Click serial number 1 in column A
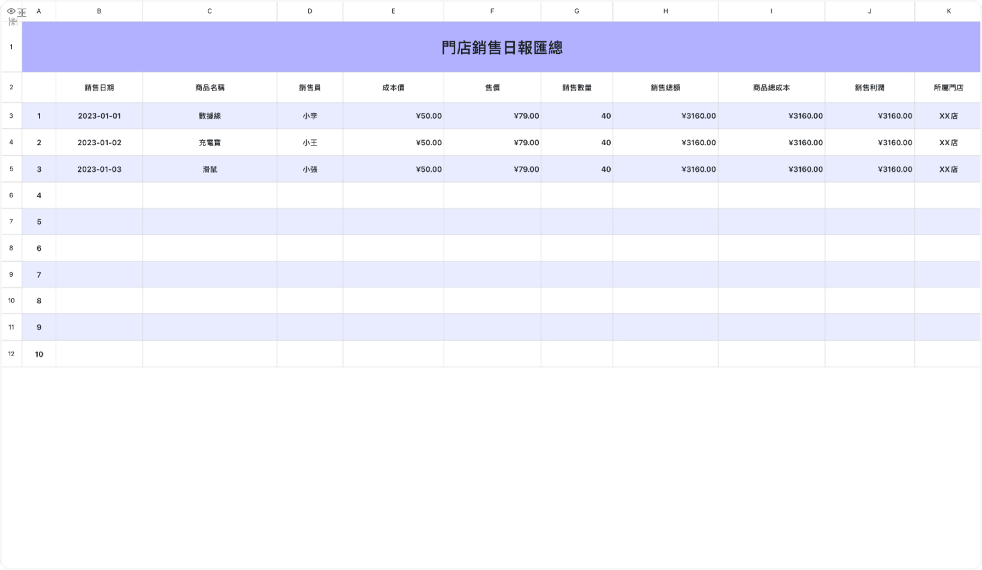The height and width of the screenshot is (570, 982). pos(39,116)
